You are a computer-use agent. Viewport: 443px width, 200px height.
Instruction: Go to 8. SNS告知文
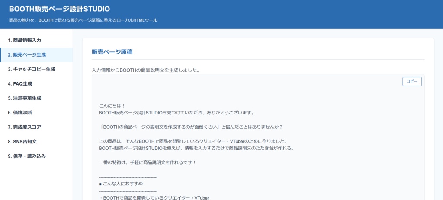pyautogui.click(x=36, y=142)
